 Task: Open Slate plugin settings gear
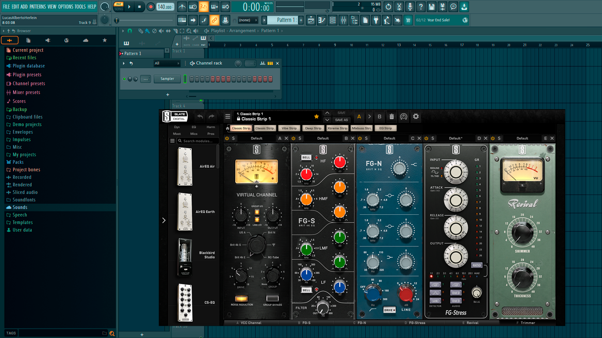click(x=416, y=117)
